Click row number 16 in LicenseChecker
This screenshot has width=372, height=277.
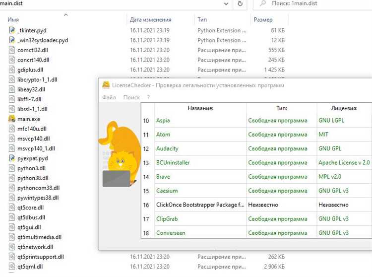[146, 205]
